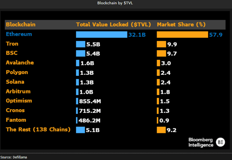Click the BI circular logo icon
The height and width of the screenshot is (160, 232).
(x=220, y=142)
